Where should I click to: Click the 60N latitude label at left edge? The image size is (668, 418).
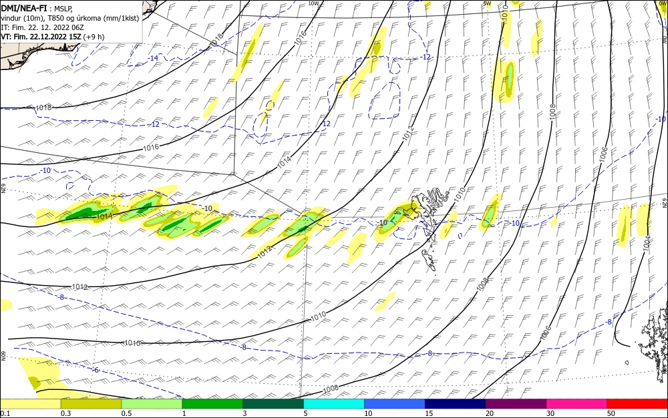click(x=3, y=356)
